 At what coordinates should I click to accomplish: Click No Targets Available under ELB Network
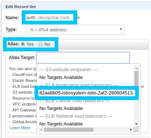[61, 124]
